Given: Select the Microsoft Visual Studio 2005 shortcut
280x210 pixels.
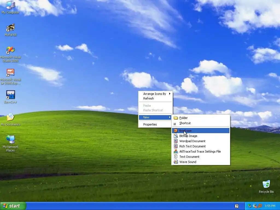Looking at the screenshot, I should 10,50.
